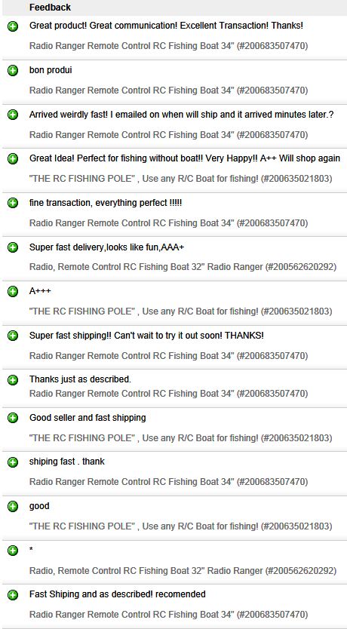Open RC Fishing Pole link under "Great Idea!"
Screen dimensions: 347x629
pos(180,179)
